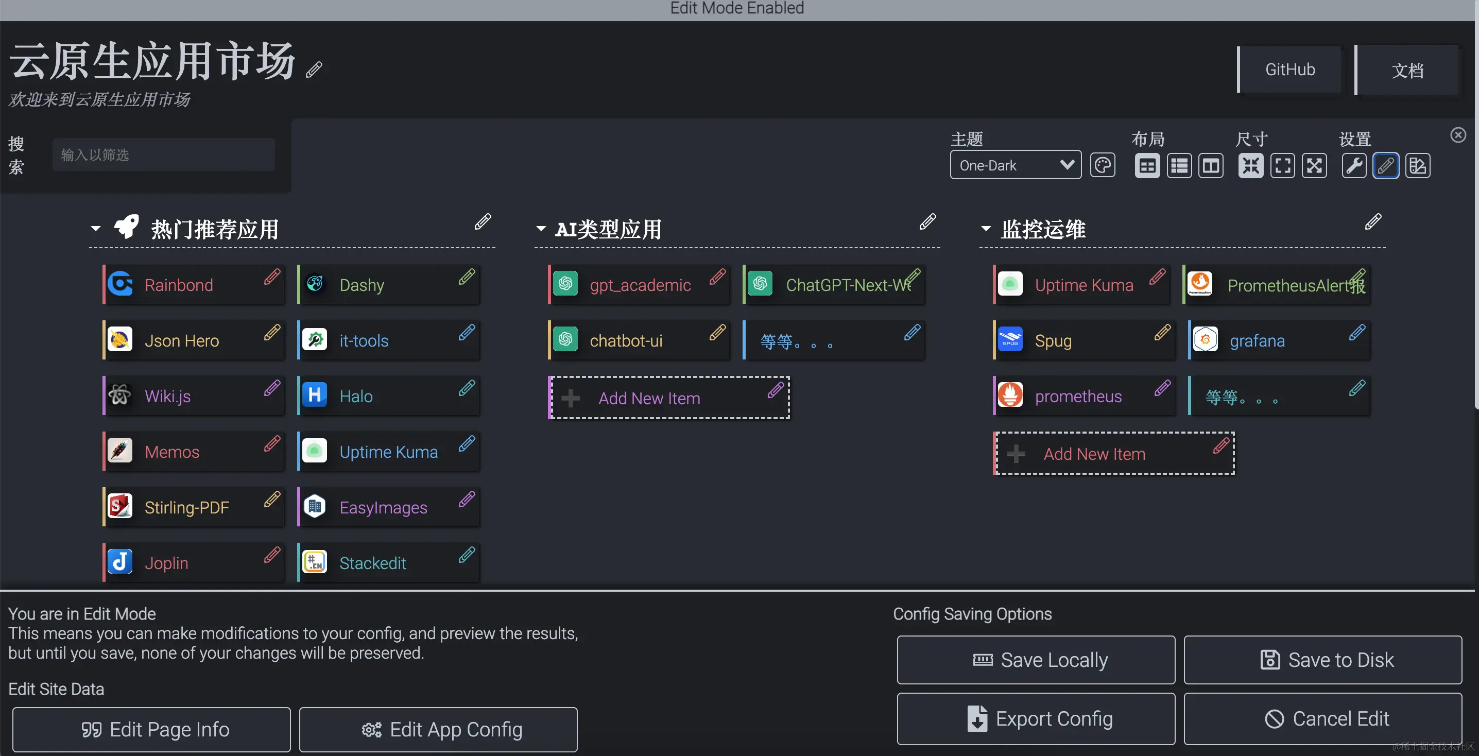Open the One-Dark theme dropdown
Screen dimensions: 1479x756
pyautogui.click(x=1016, y=165)
